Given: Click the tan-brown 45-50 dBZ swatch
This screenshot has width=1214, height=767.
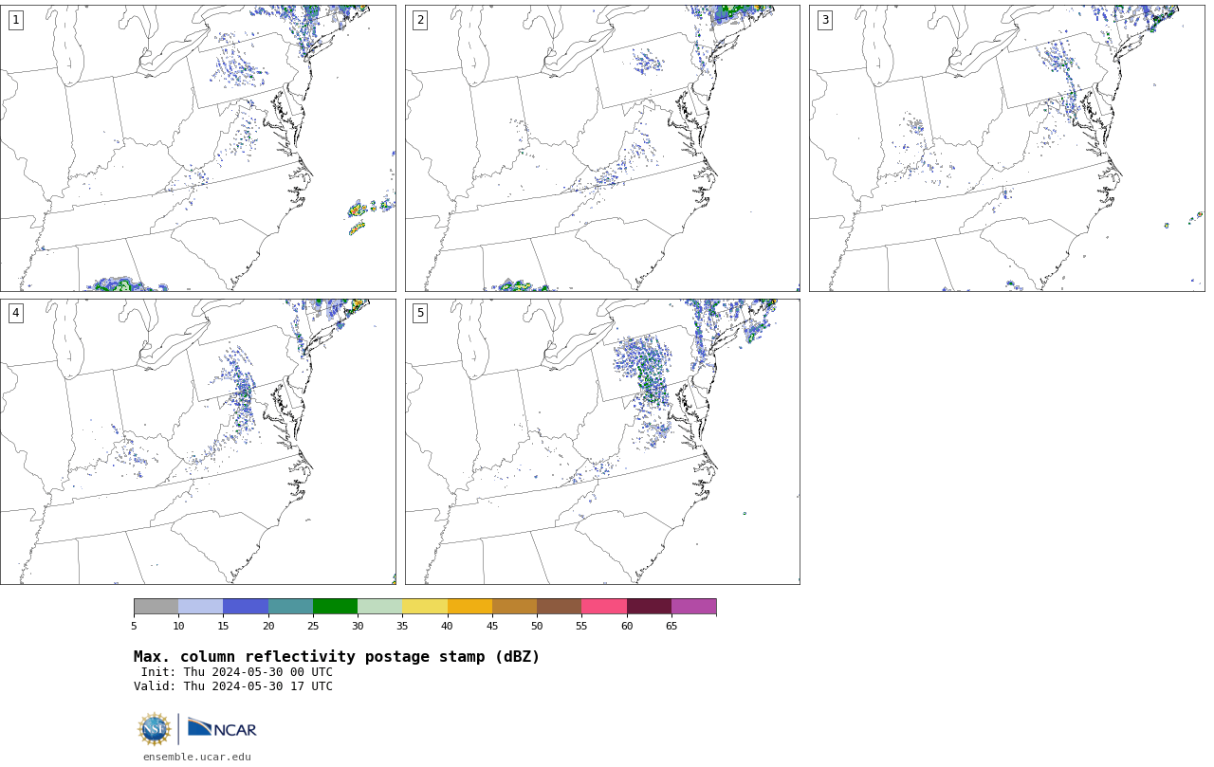Looking at the screenshot, I should click(x=514, y=607).
